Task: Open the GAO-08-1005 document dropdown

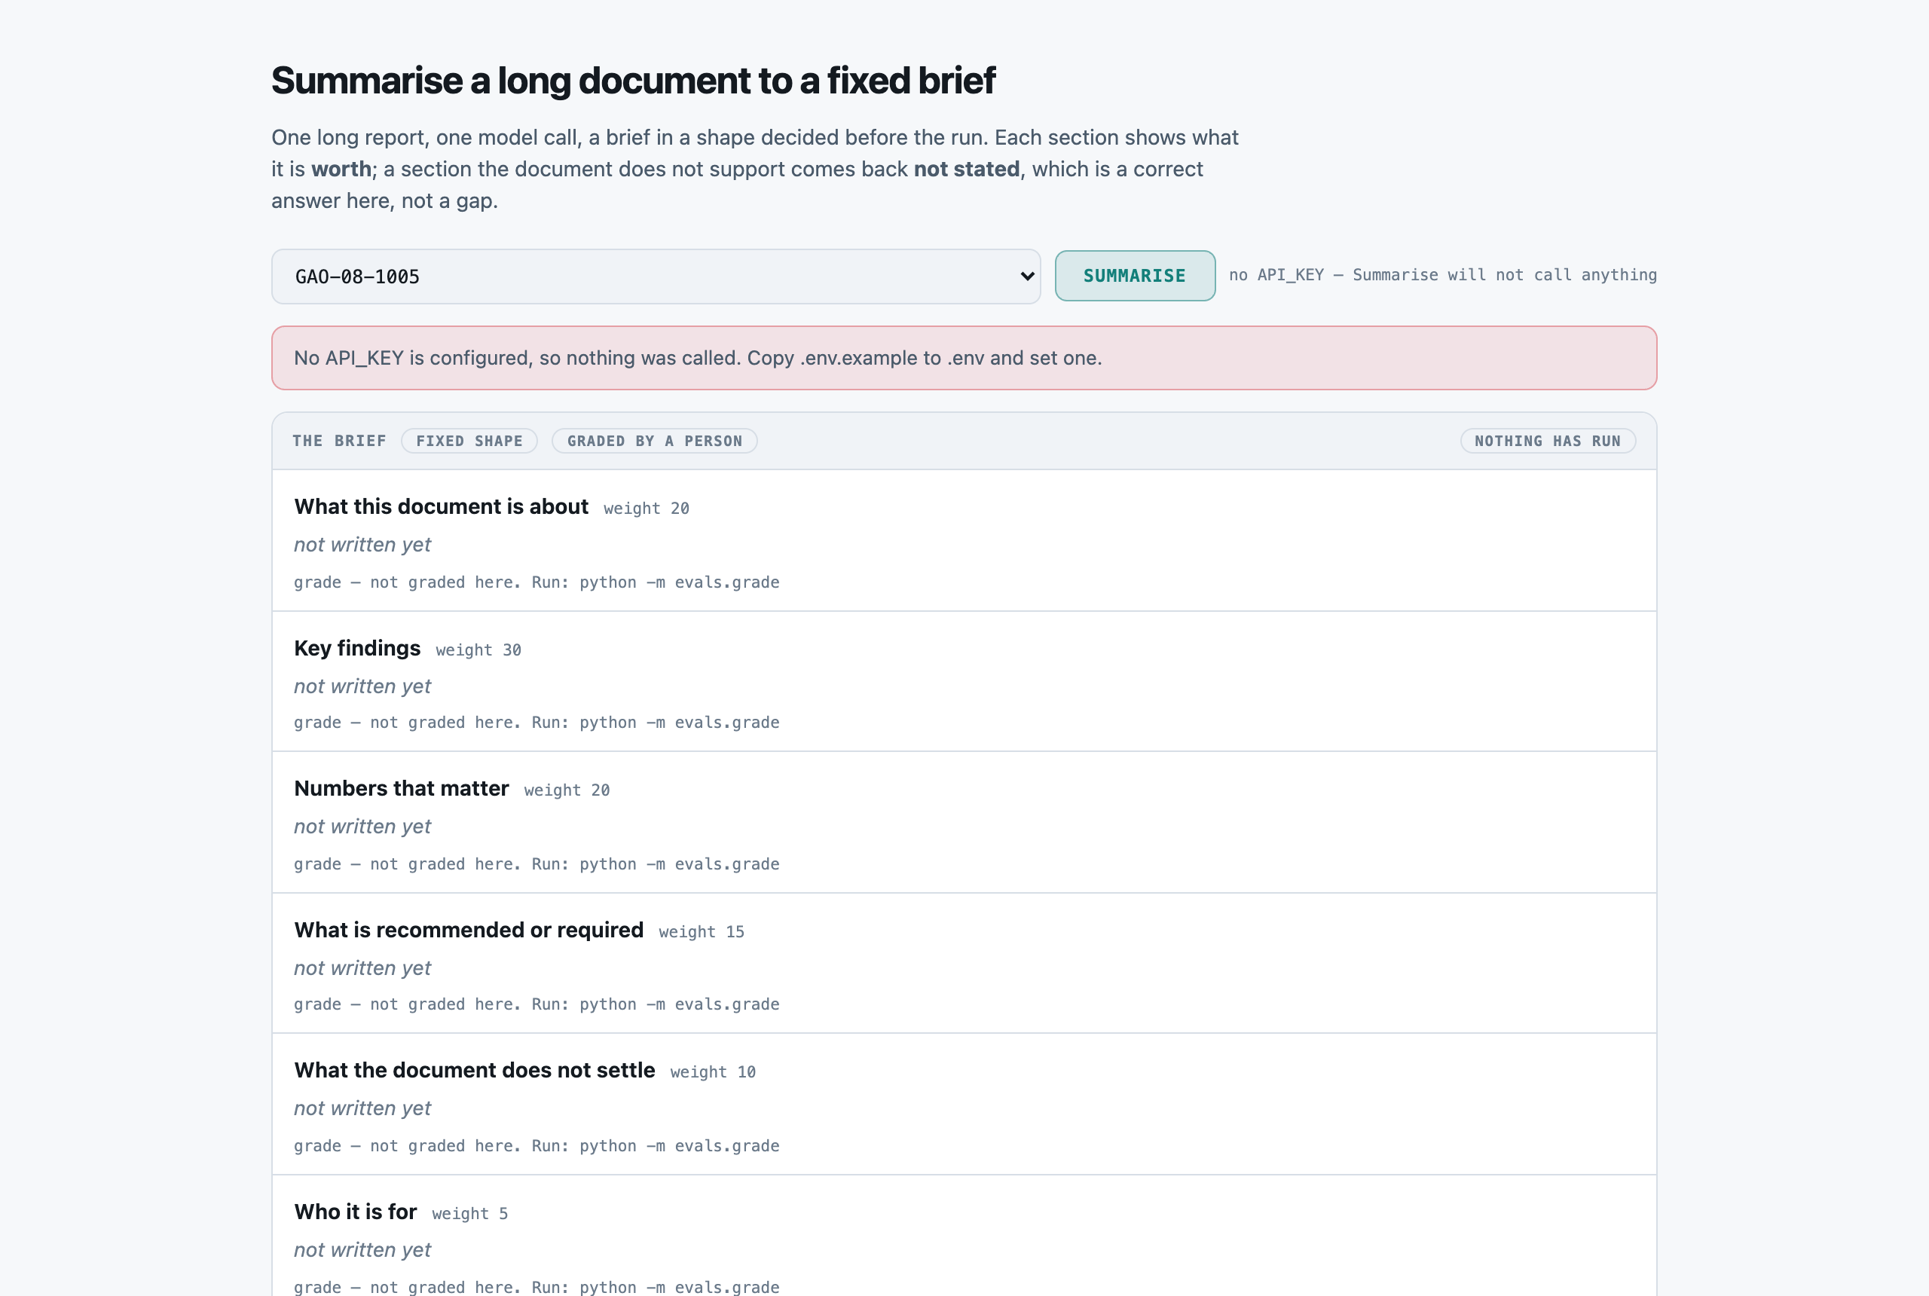Action: (x=656, y=276)
